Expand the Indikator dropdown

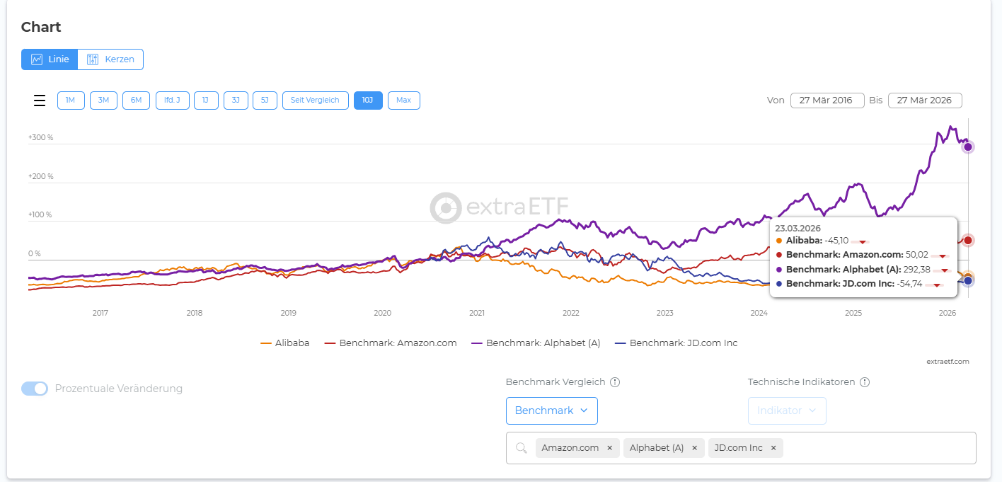(x=787, y=411)
